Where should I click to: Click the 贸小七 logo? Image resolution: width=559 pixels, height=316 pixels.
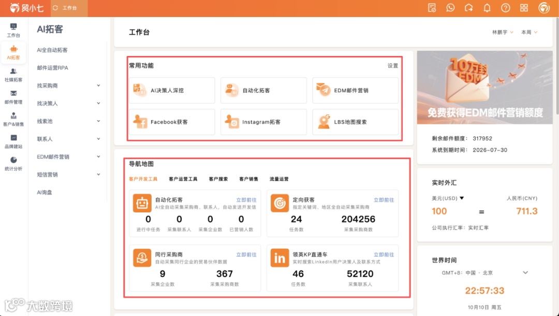(x=27, y=8)
